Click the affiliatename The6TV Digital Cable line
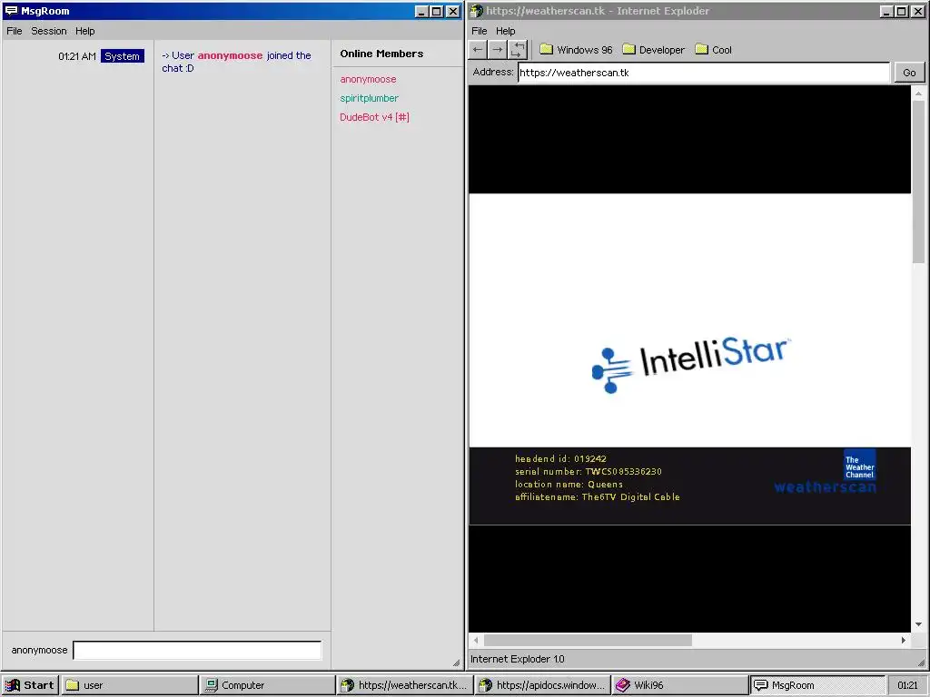 (598, 496)
